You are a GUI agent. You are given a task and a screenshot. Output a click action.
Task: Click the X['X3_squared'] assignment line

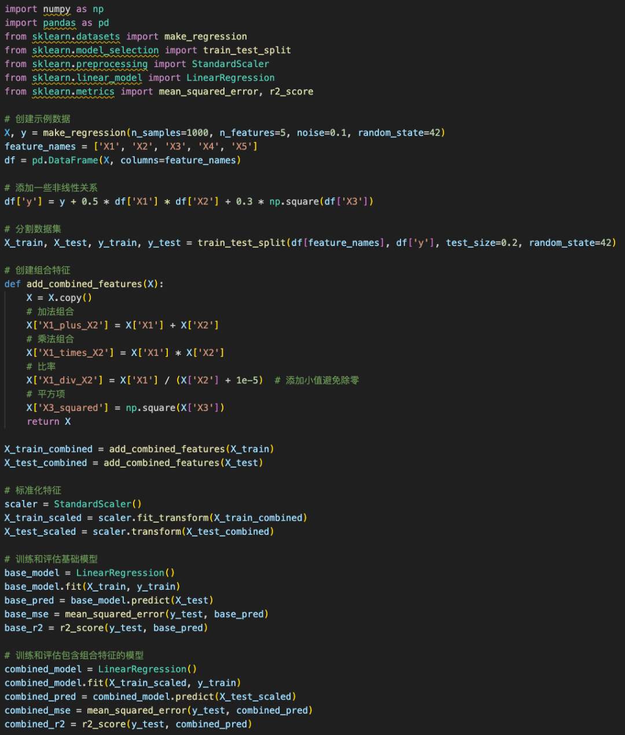126,408
